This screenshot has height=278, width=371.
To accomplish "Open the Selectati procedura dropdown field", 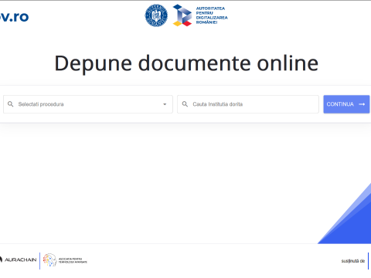I will point(88,104).
